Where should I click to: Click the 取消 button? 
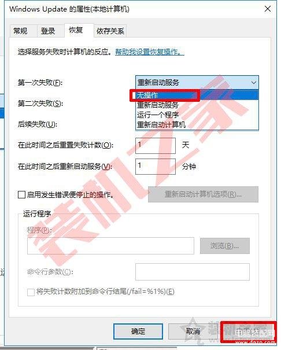(x=193, y=331)
